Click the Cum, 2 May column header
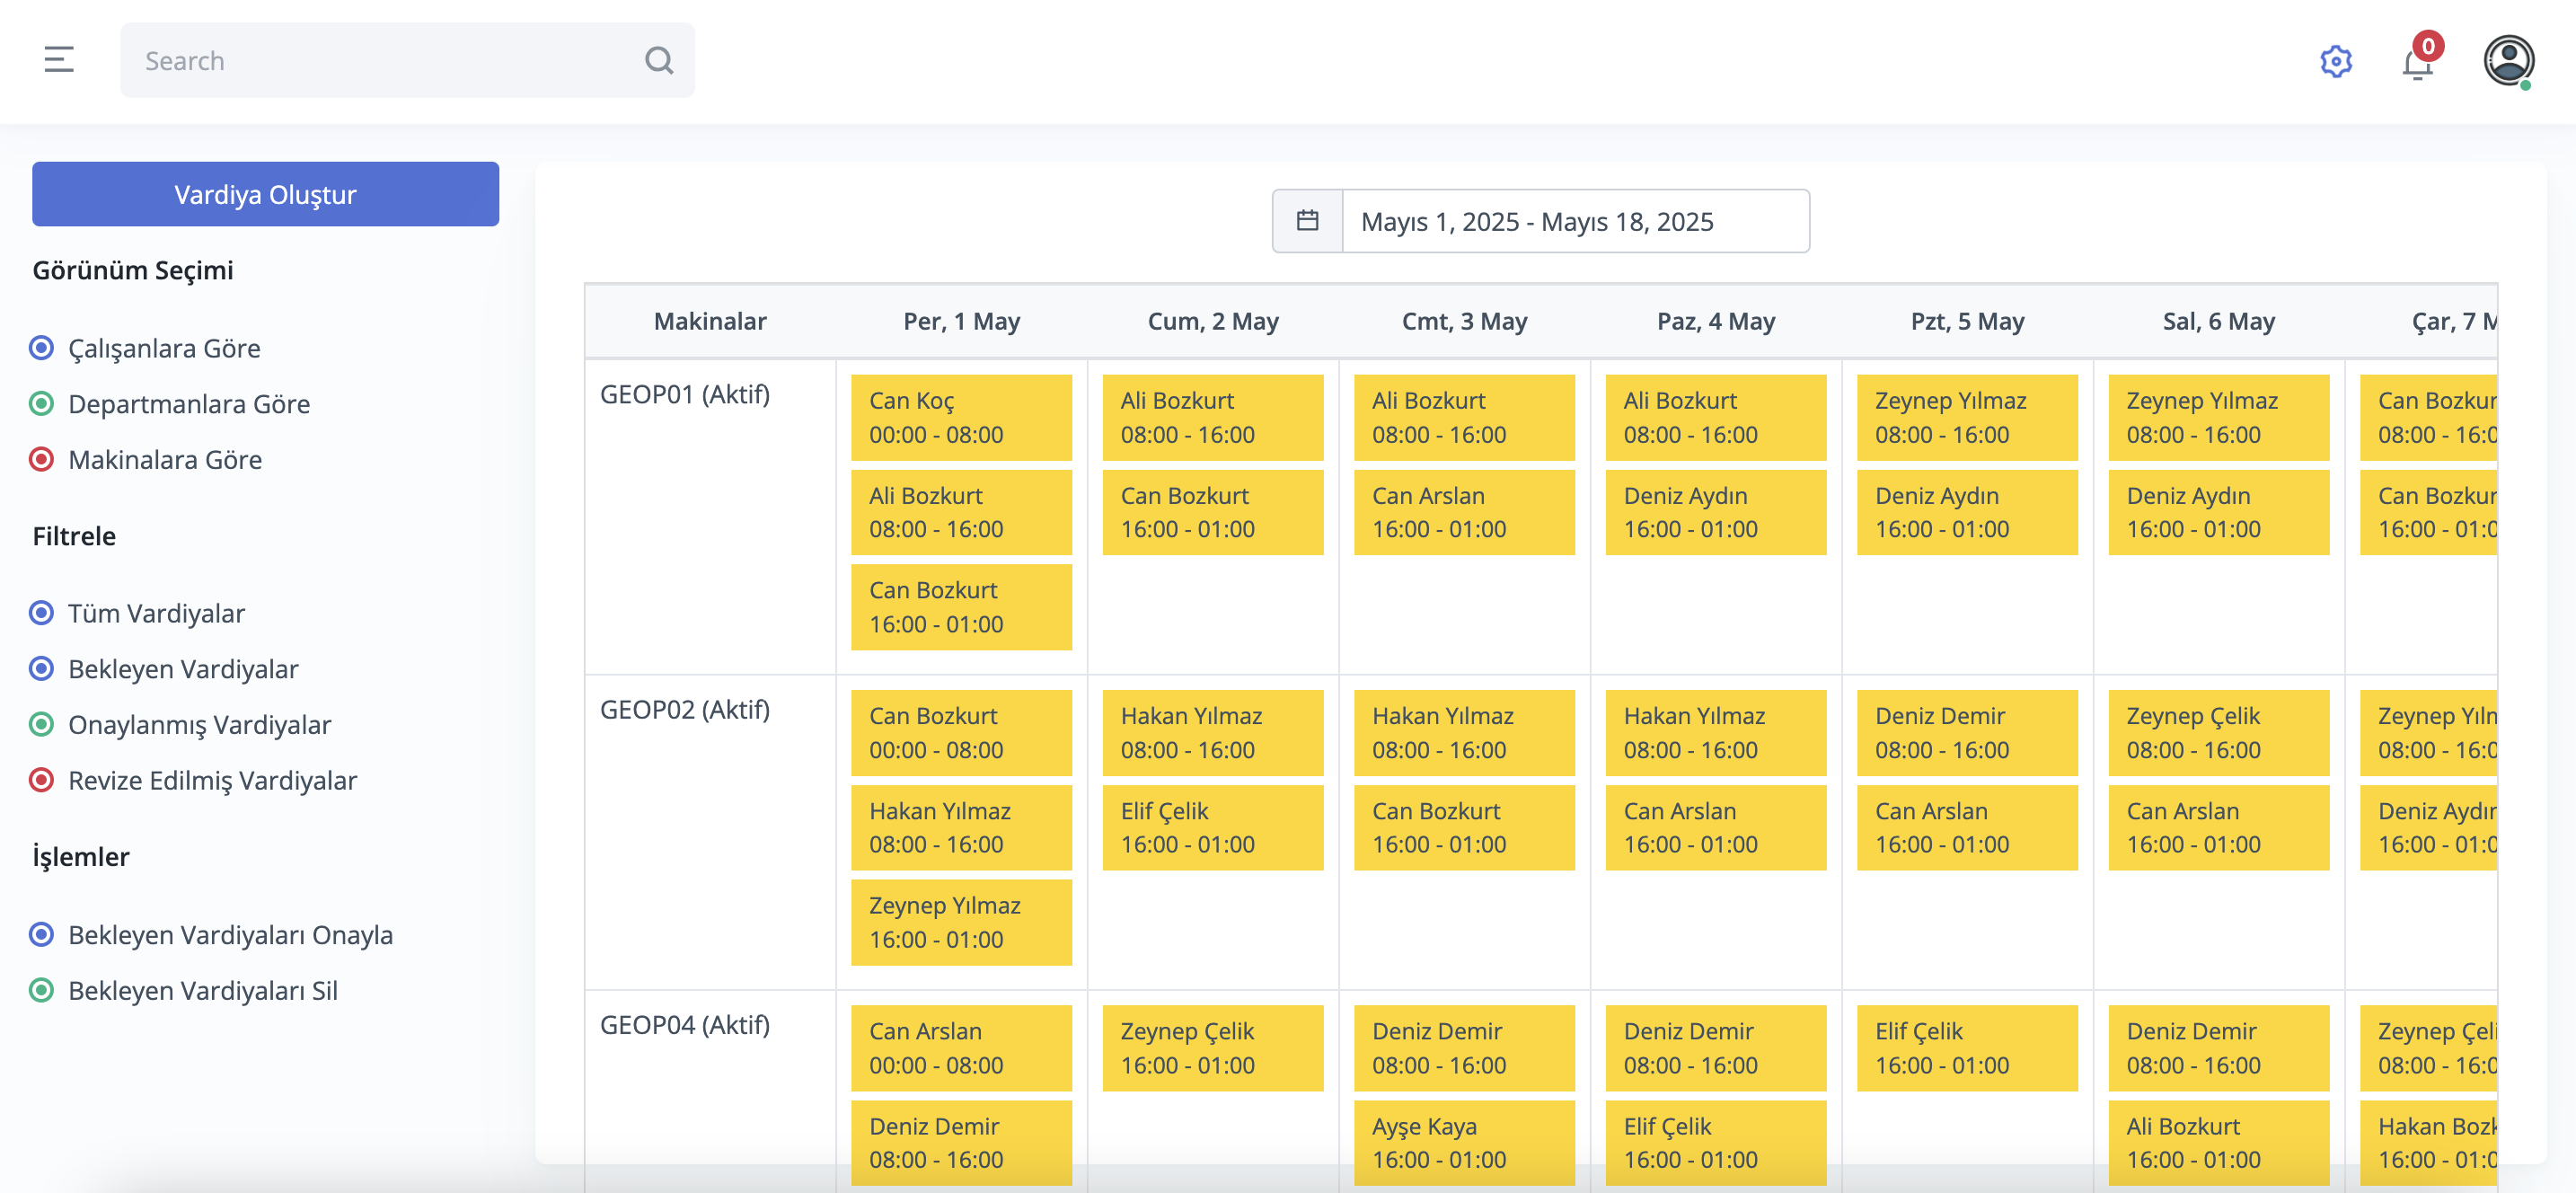This screenshot has height=1193, width=2576. coord(1213,321)
